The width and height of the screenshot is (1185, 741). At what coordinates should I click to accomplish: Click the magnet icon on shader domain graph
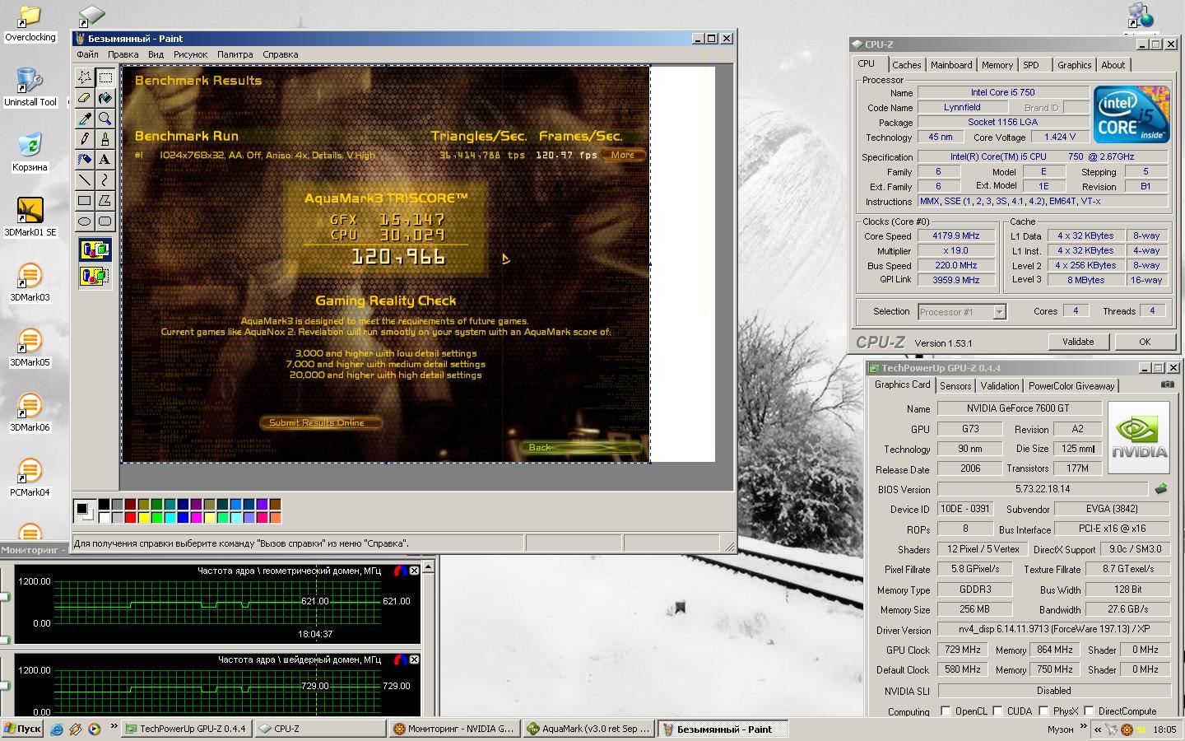400,659
